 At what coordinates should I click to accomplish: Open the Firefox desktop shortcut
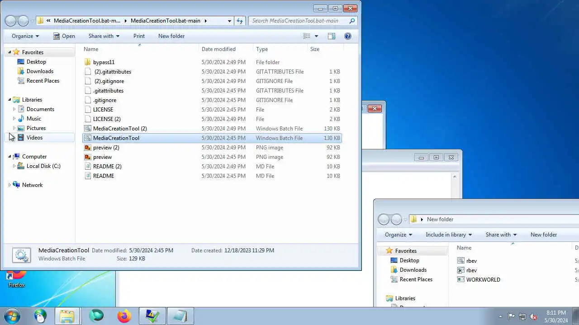click(17, 279)
